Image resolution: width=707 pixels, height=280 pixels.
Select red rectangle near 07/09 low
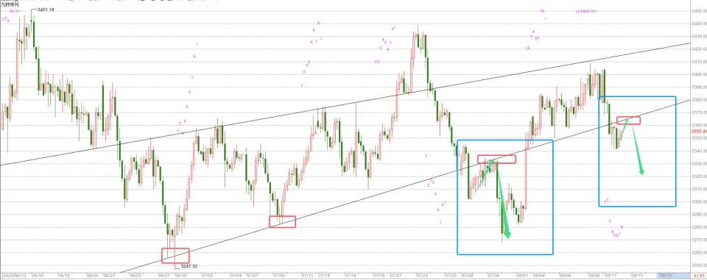(282, 221)
